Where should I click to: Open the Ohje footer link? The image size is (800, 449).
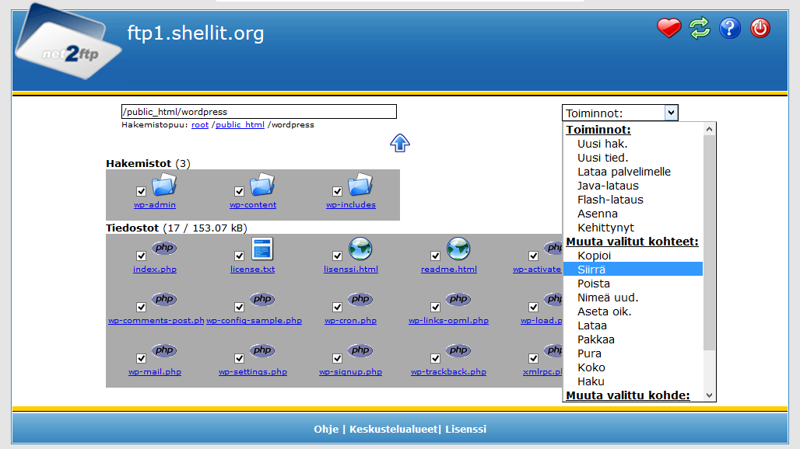pyautogui.click(x=326, y=429)
